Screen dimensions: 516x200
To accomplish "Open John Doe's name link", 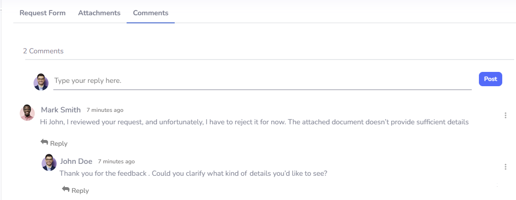I will coord(76,161).
